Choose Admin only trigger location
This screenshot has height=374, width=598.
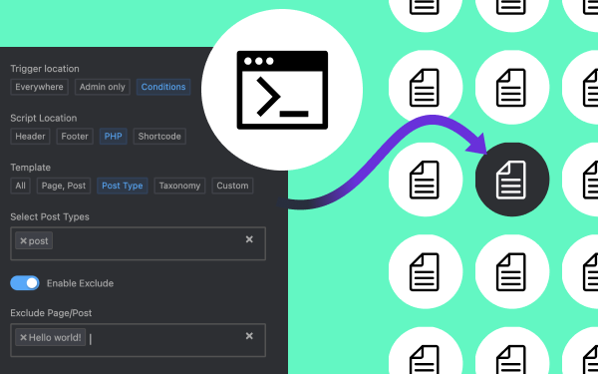(x=103, y=87)
